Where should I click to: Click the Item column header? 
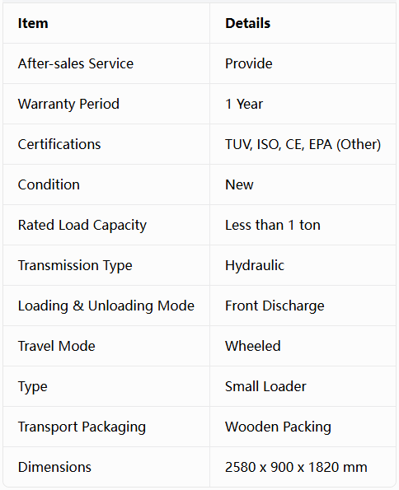pos(33,23)
